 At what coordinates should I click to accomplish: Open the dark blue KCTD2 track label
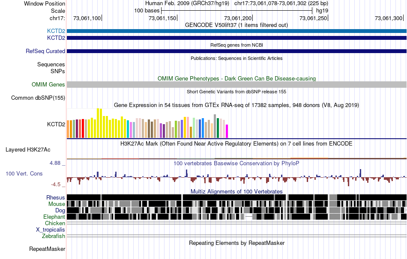point(56,38)
